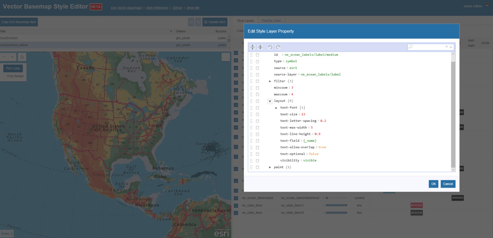Zoom in on the map with plus
The height and width of the screenshot is (238, 493).
[x=12, y=57]
